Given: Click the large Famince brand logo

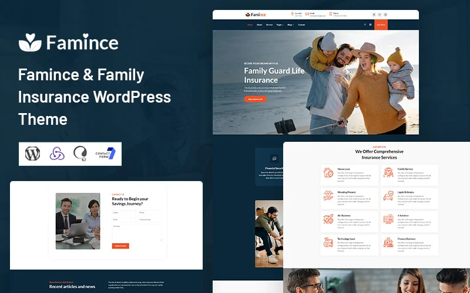Looking at the screenshot, I should click(68, 42).
